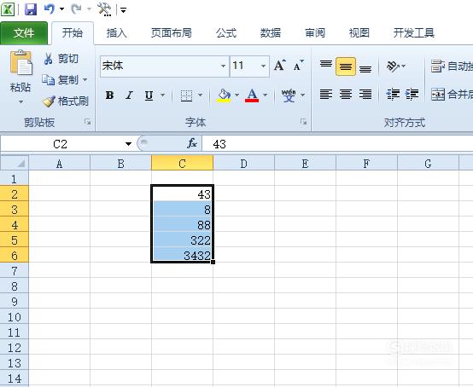Toggle middle vertical alignment
The height and width of the screenshot is (387, 473).
346,66
